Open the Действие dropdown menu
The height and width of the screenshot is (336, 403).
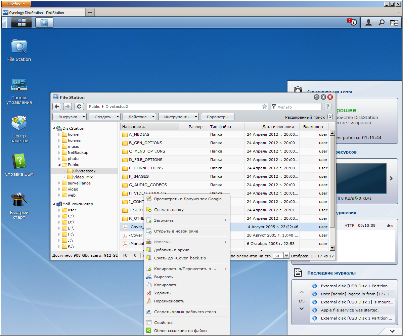(x=139, y=117)
